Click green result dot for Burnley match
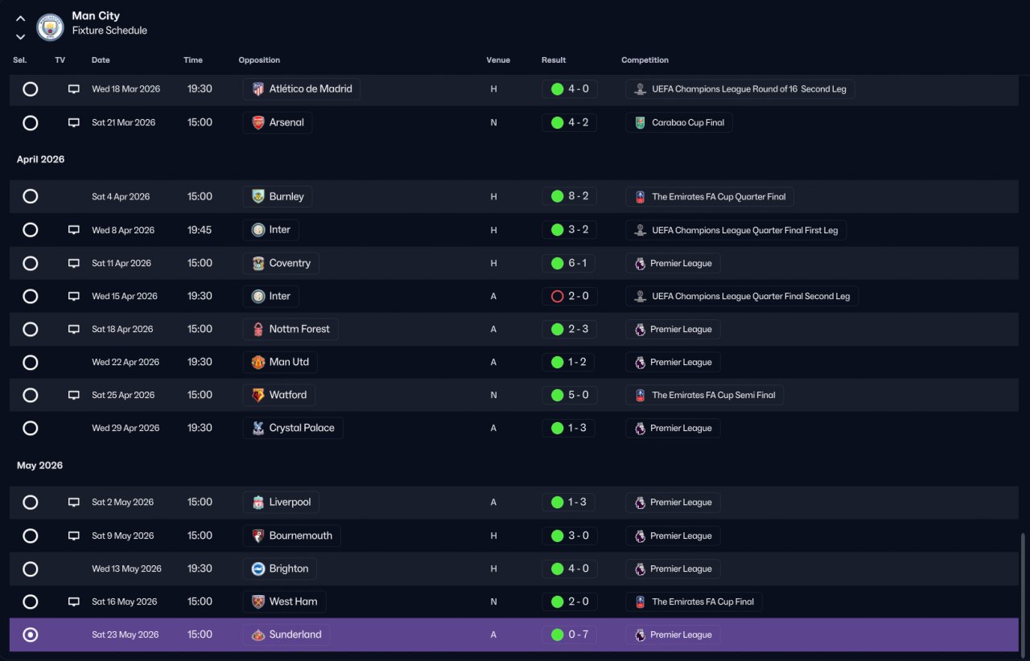The image size is (1030, 661). tap(557, 196)
